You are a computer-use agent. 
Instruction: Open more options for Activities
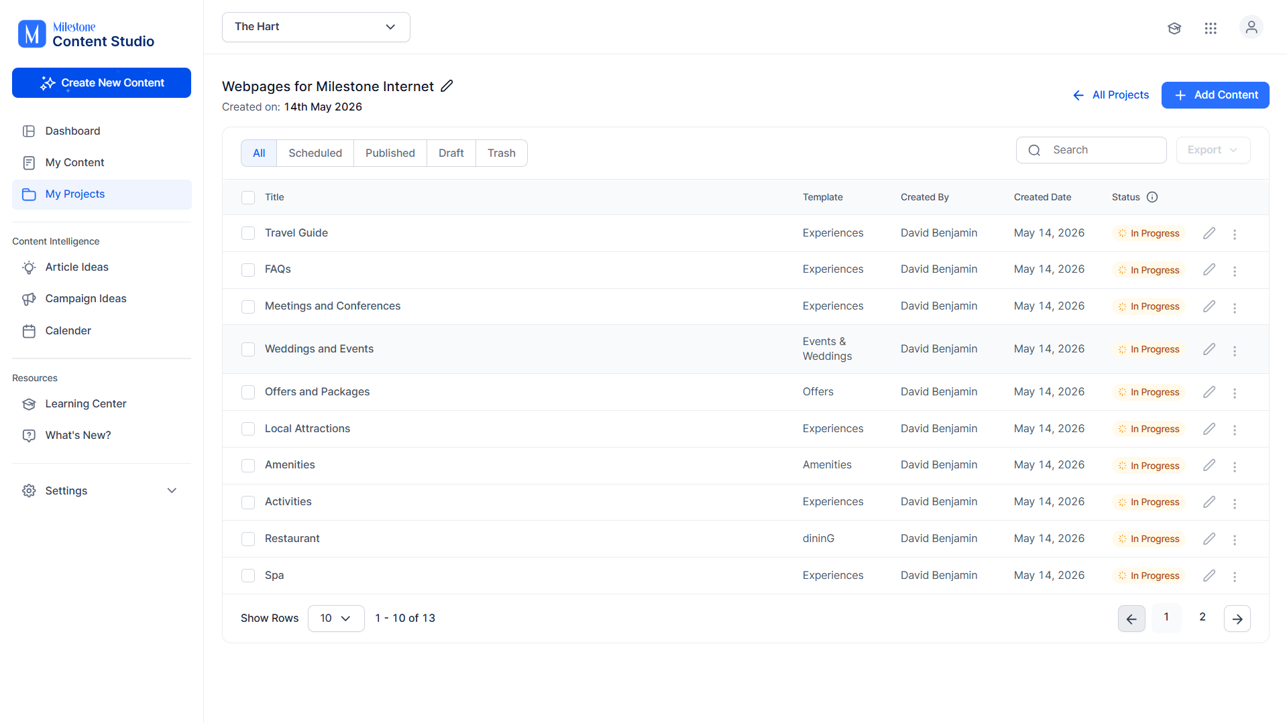1235,503
